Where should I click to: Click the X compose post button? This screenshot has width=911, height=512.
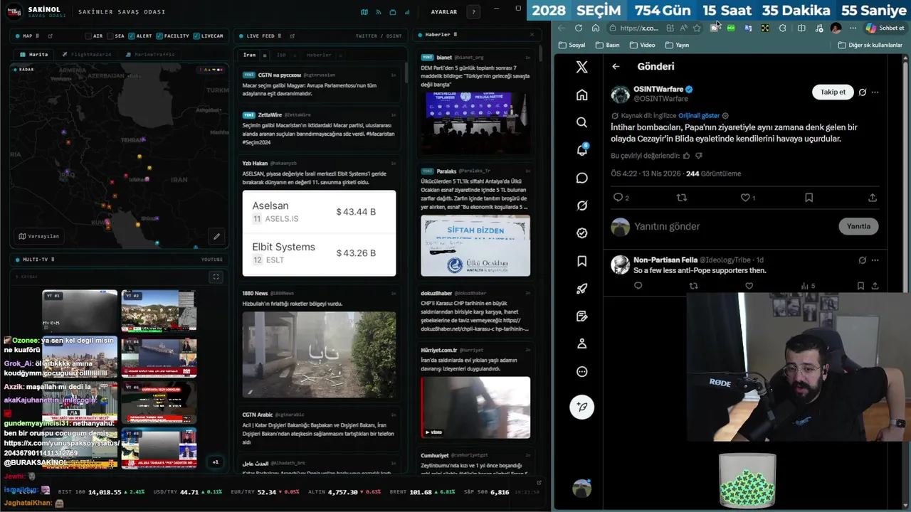[x=581, y=407]
